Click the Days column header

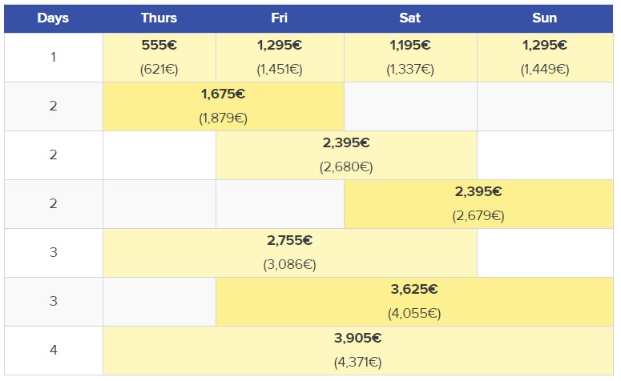[53, 18]
